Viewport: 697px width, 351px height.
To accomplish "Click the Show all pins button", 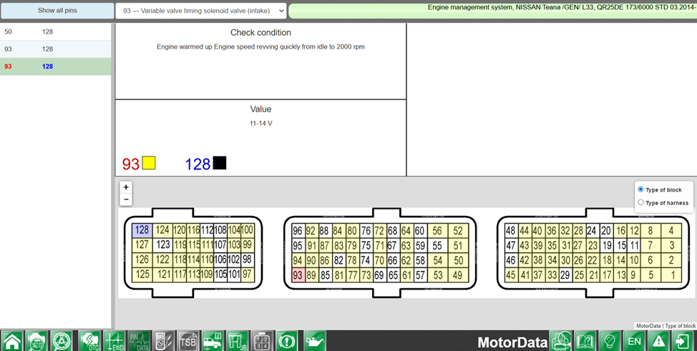I will [x=57, y=11].
